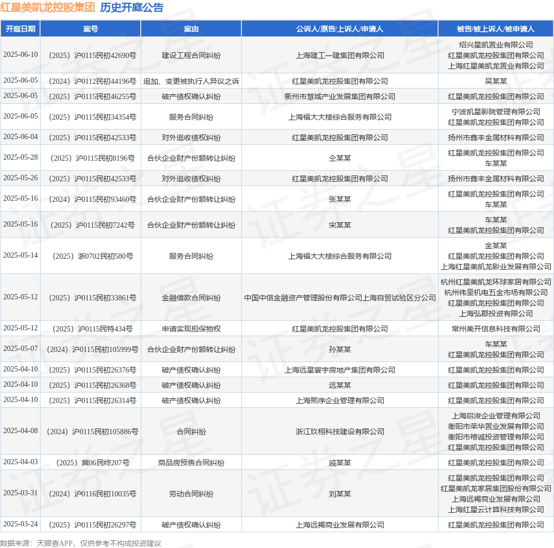Image resolution: width=554 pixels, height=548 pixels.
Task: Click plaintiff 中国中信金融资产管理股份有限公司上海自贸试验区分公司
Action: [340, 298]
